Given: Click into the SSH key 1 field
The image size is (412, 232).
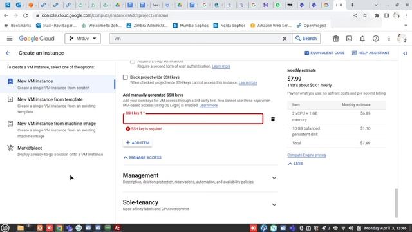Looking at the screenshot, I should pos(193,119).
